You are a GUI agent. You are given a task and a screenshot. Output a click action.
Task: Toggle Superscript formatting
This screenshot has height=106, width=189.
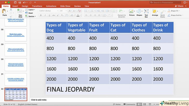(58, 15)
